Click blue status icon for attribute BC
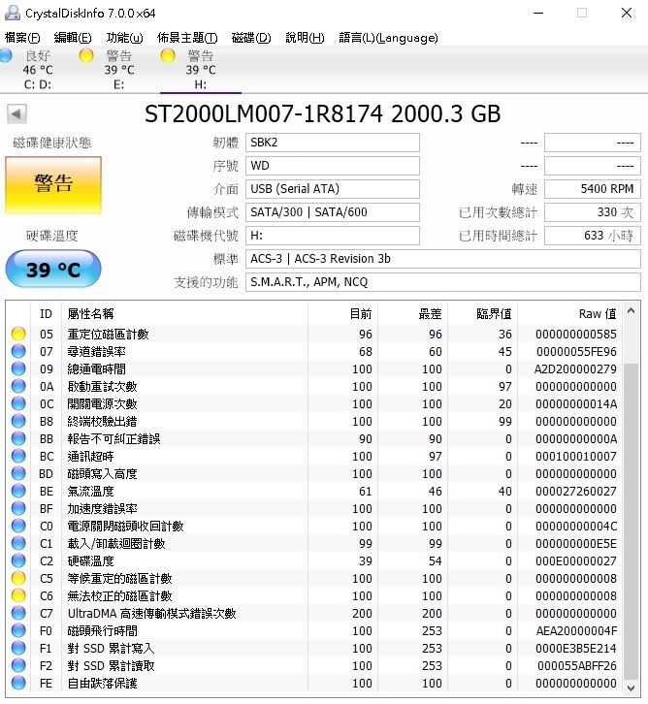 [x=18, y=456]
